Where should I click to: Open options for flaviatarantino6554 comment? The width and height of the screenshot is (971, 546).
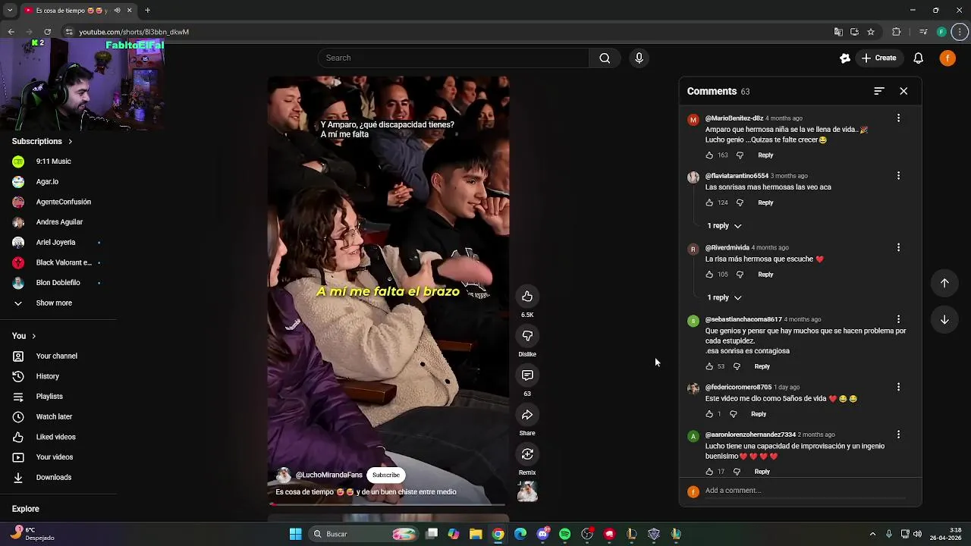coord(898,176)
